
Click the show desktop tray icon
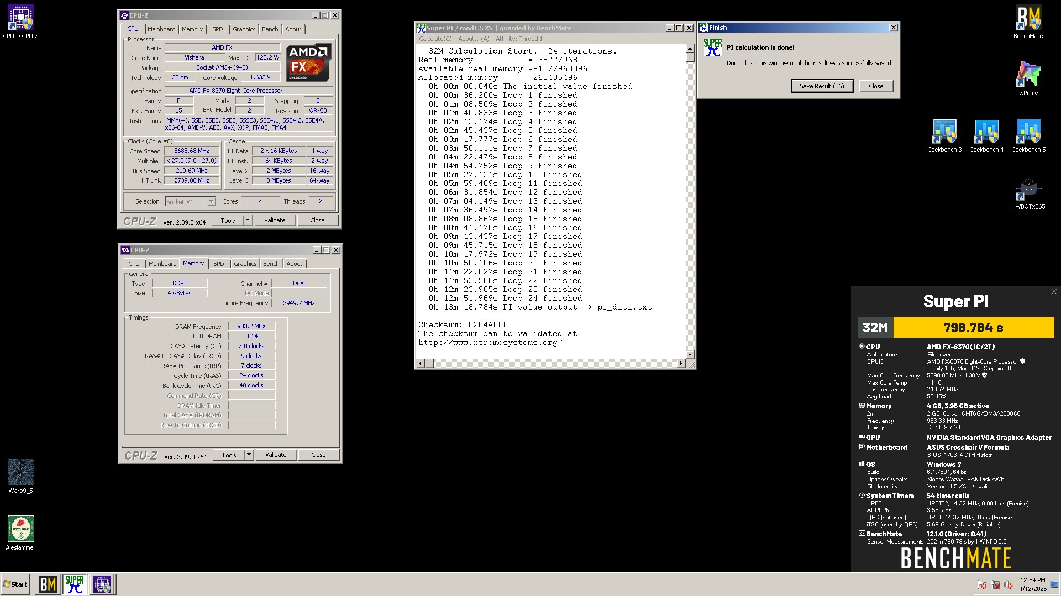(x=1054, y=584)
